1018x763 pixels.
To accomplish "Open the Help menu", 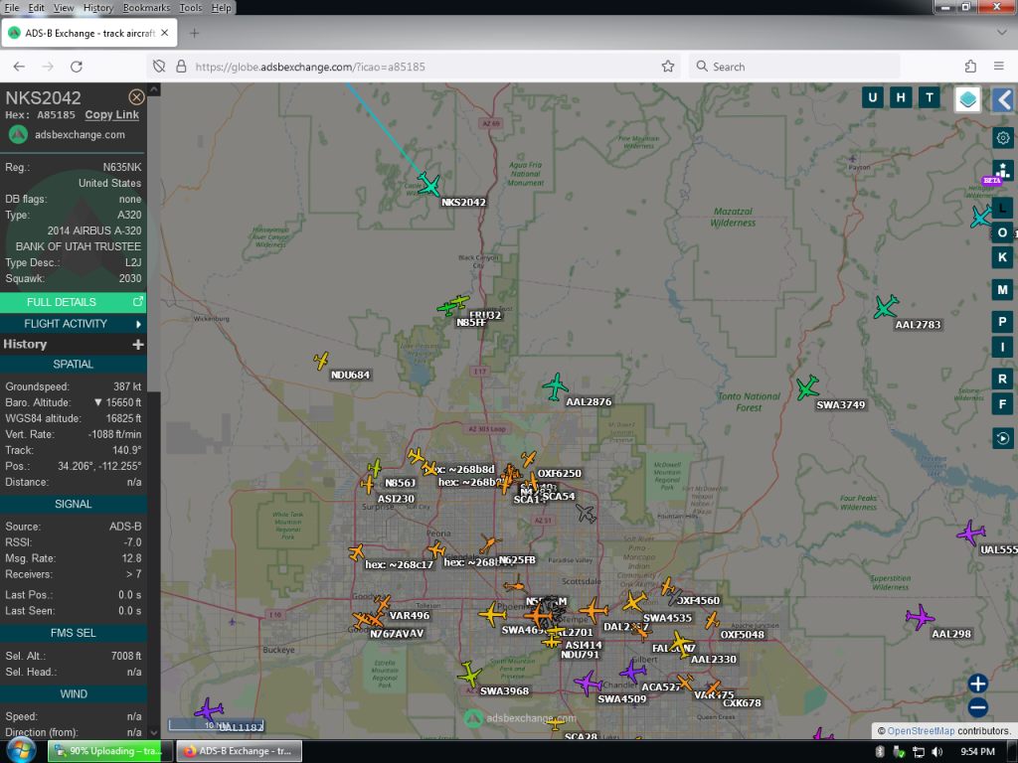I will pyautogui.click(x=221, y=8).
